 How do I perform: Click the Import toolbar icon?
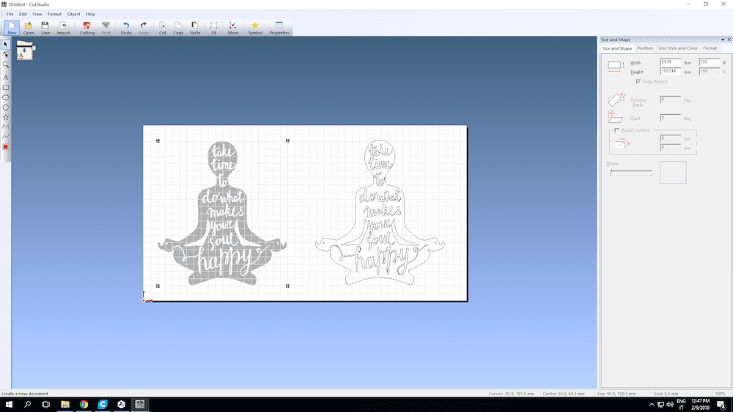[63, 28]
